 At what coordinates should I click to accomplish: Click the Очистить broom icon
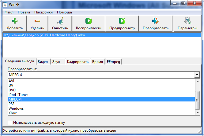pos(60,21)
